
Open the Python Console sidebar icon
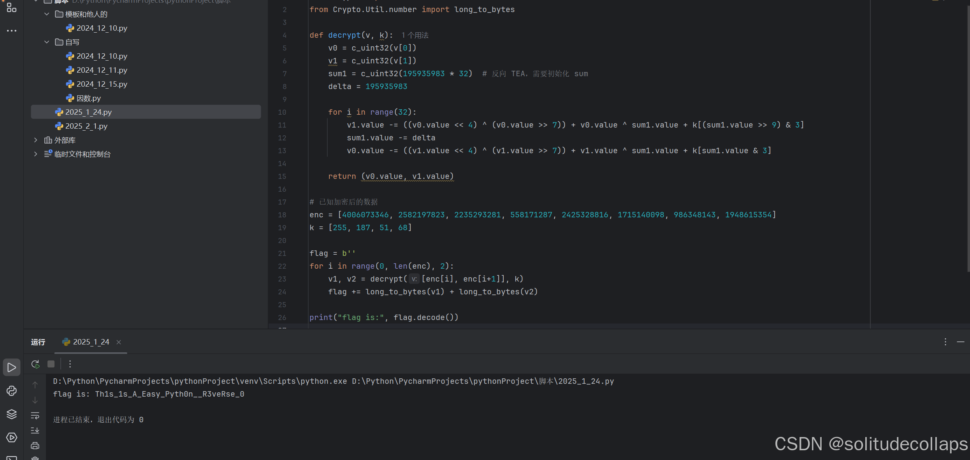12,391
